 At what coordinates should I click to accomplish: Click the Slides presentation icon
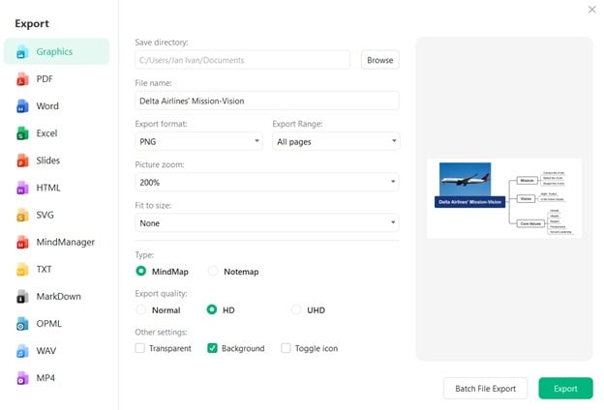[22, 161]
